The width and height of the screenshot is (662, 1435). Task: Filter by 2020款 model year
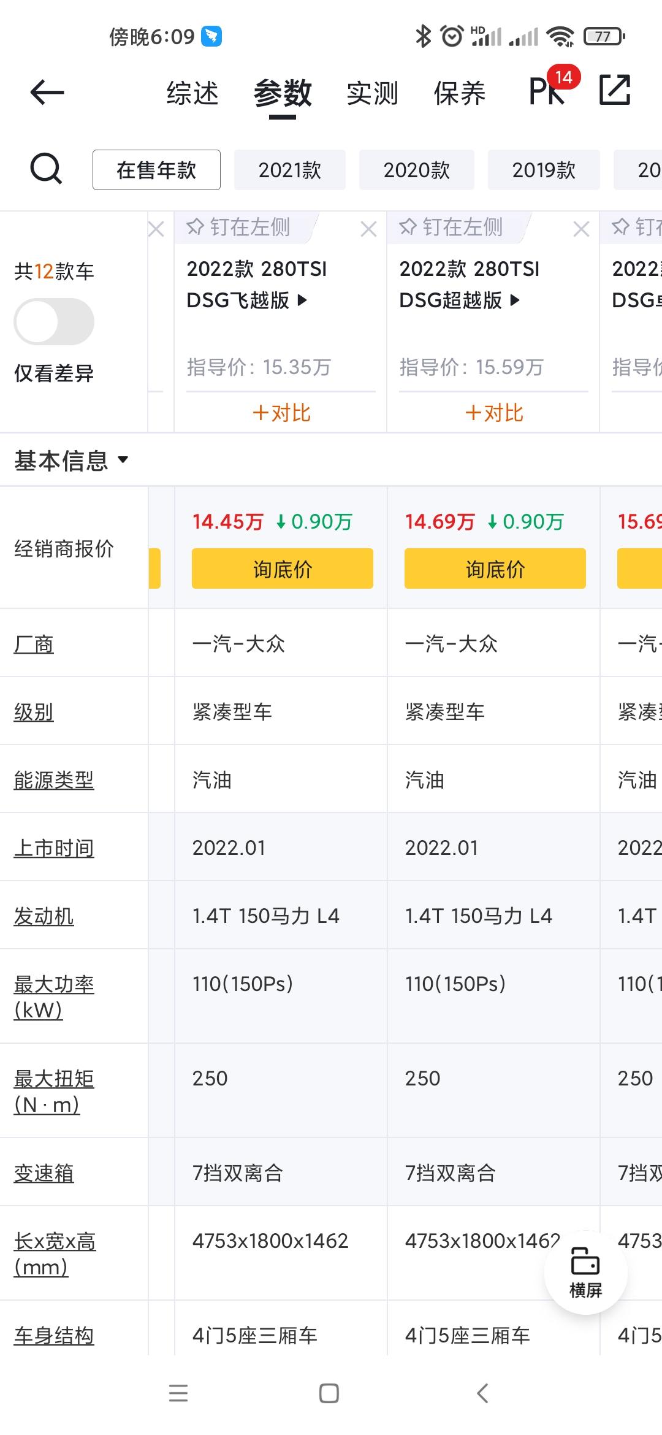(417, 170)
